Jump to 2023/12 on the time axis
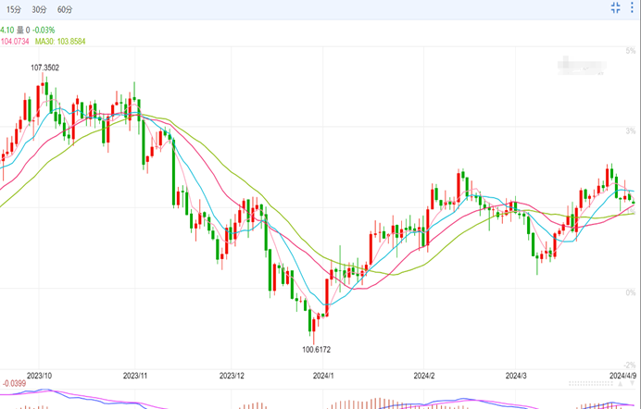The image size is (641, 409). [232, 377]
